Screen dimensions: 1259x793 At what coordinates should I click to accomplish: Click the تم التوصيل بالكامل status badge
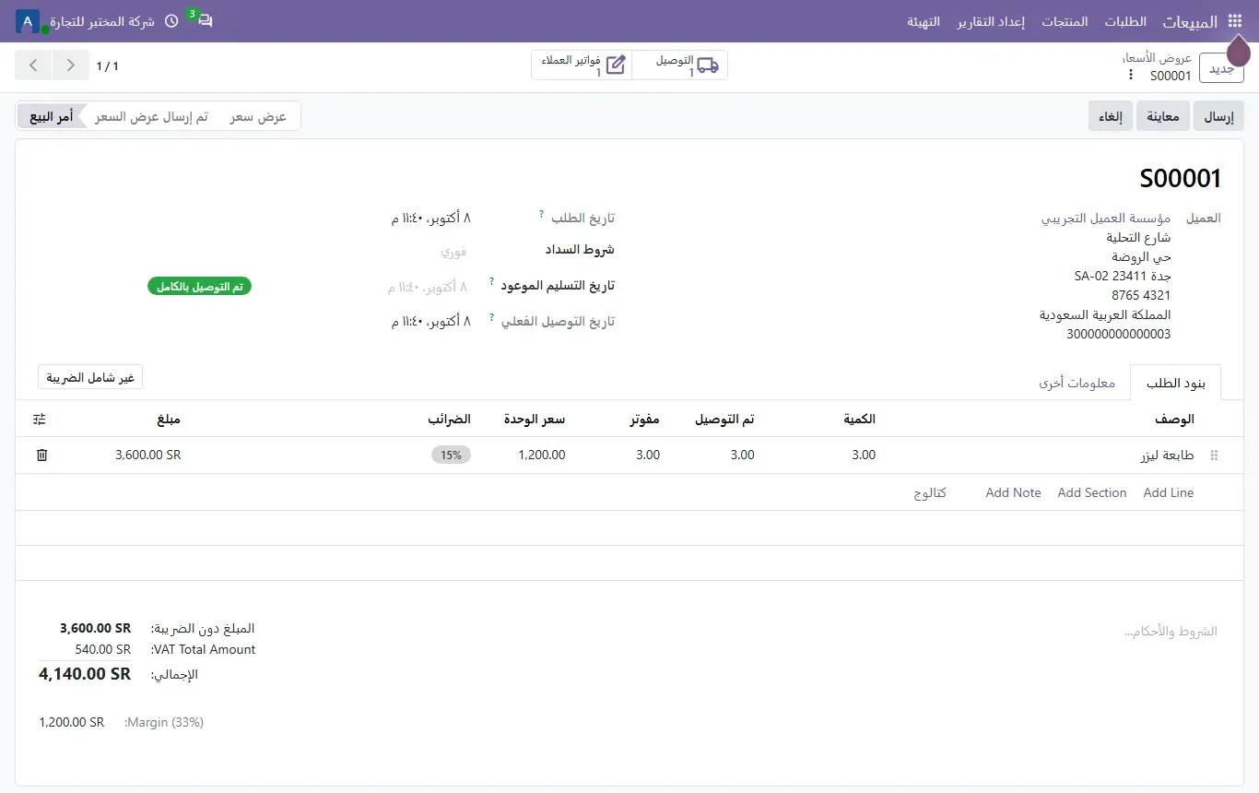(199, 287)
